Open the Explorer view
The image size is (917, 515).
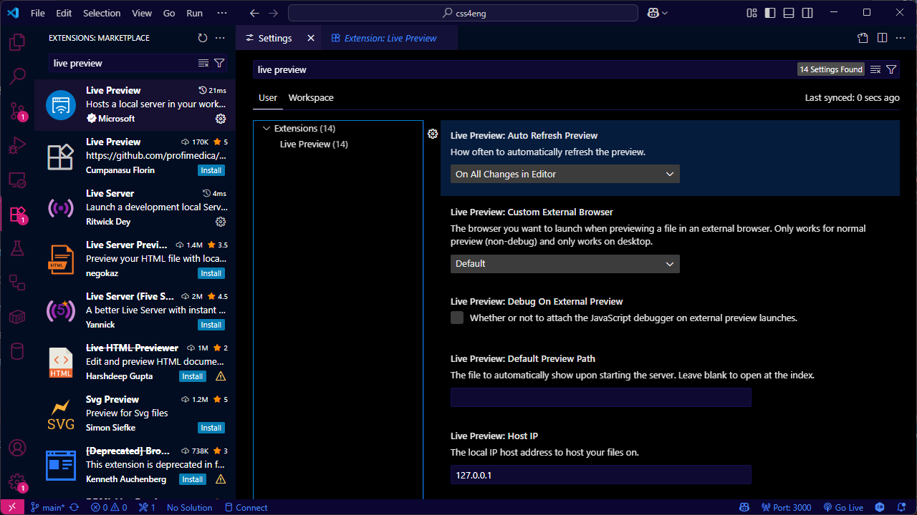coord(17,42)
